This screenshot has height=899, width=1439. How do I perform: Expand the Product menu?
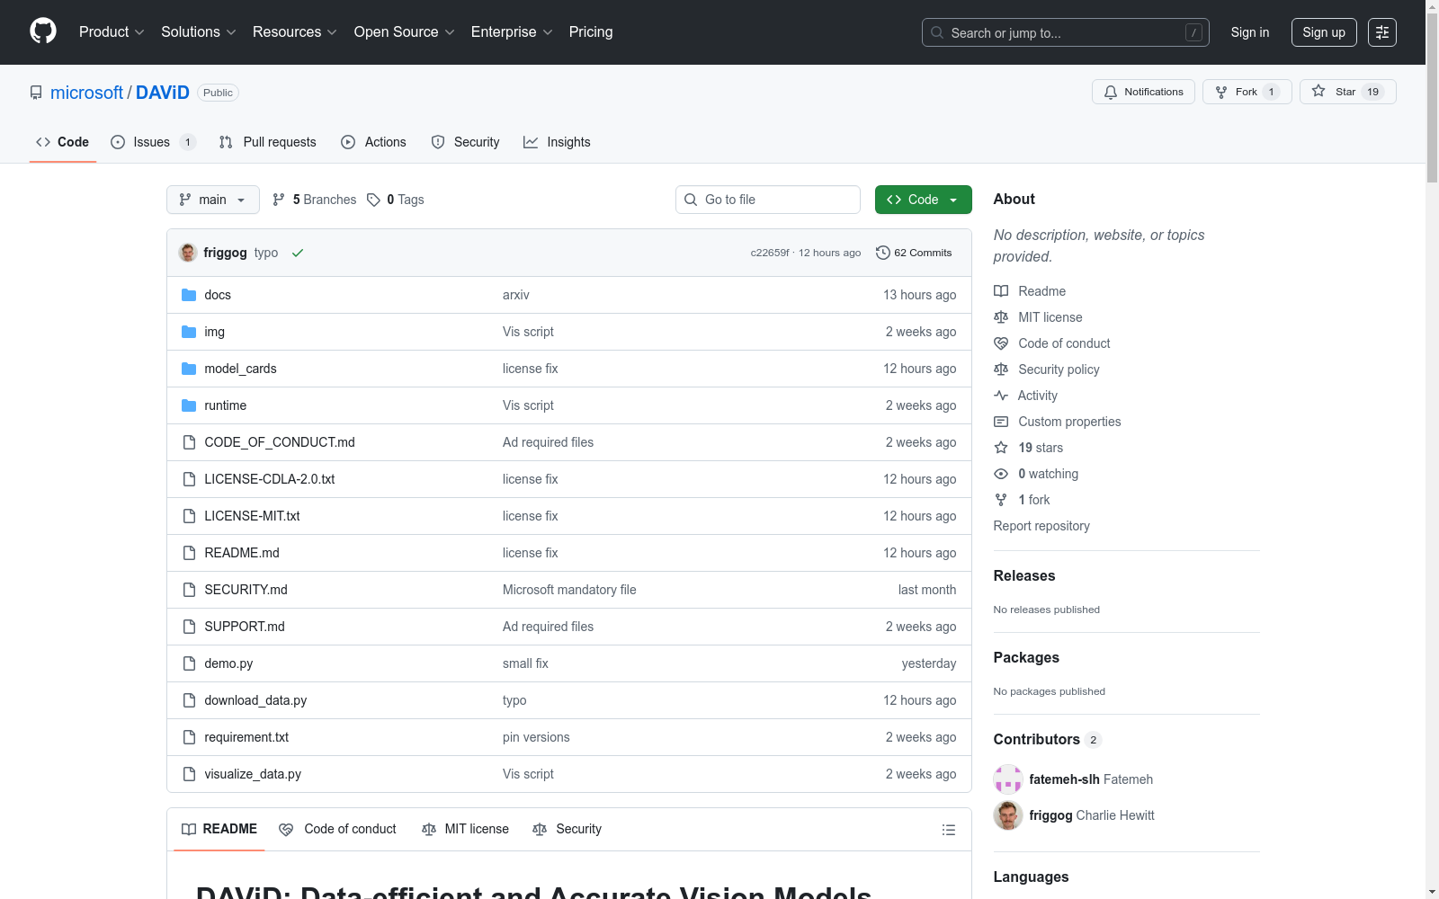pyautogui.click(x=112, y=32)
